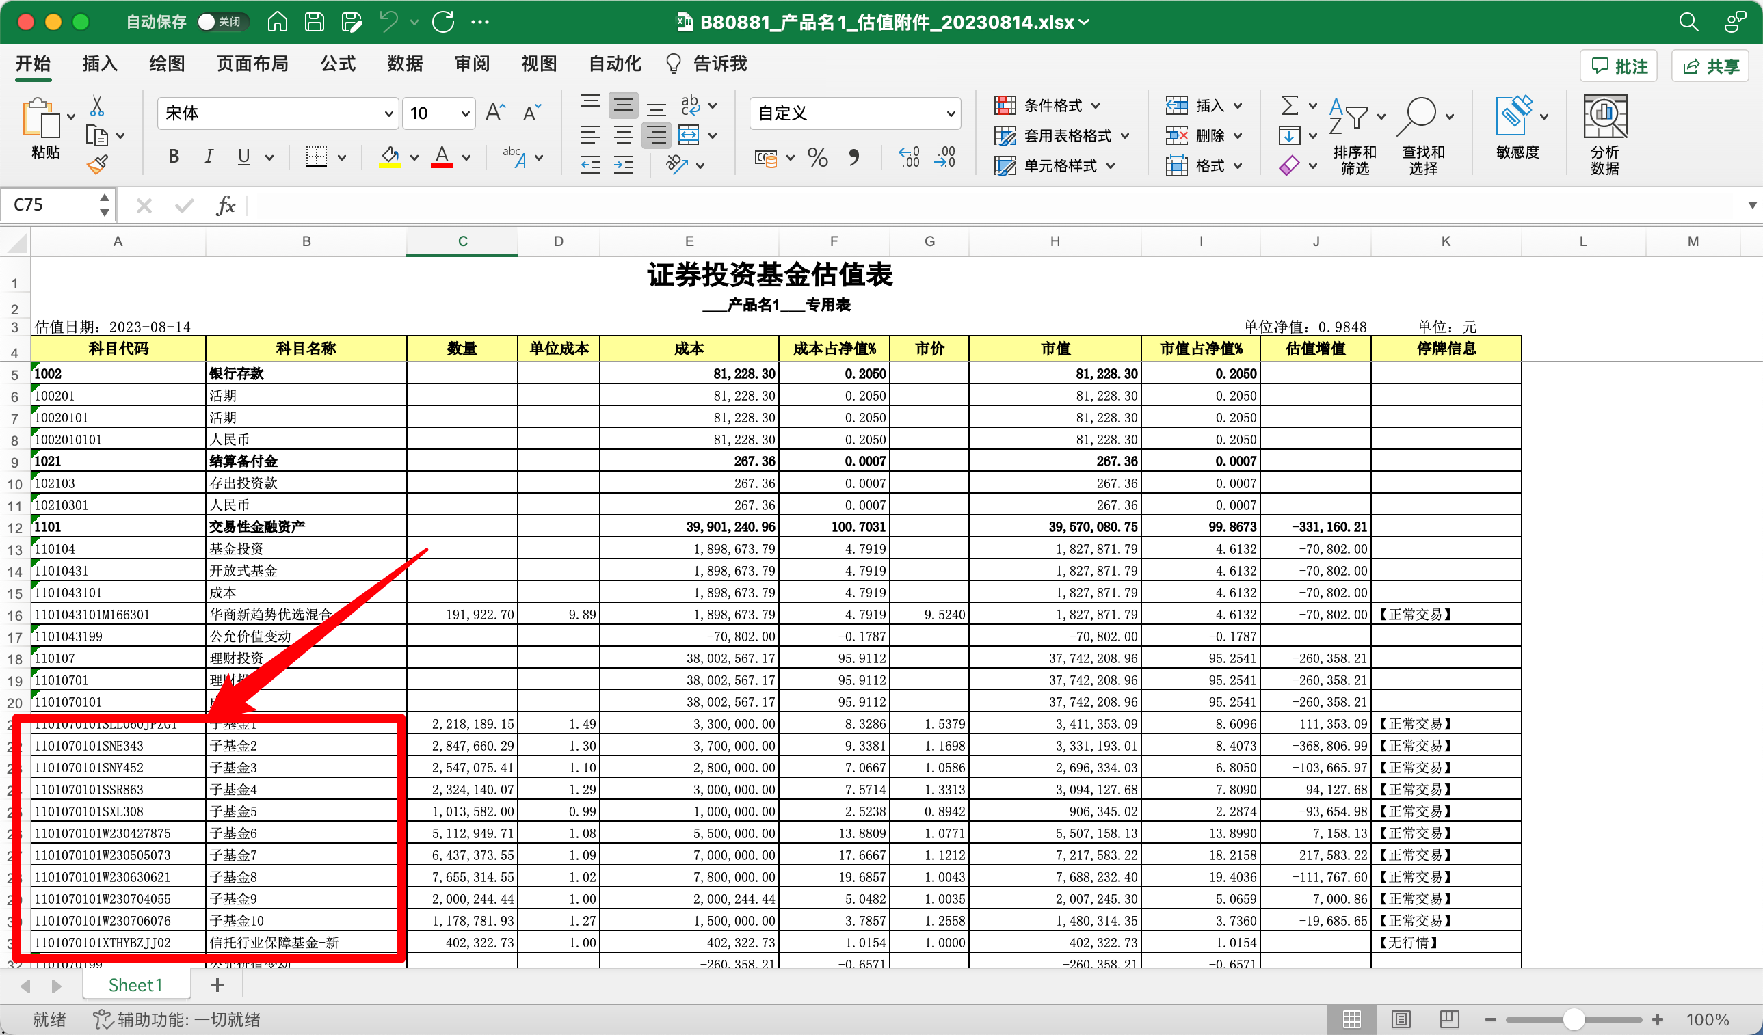This screenshot has height=1035, width=1763.
Task: Click the Format (格式) cells button
Action: [1204, 165]
